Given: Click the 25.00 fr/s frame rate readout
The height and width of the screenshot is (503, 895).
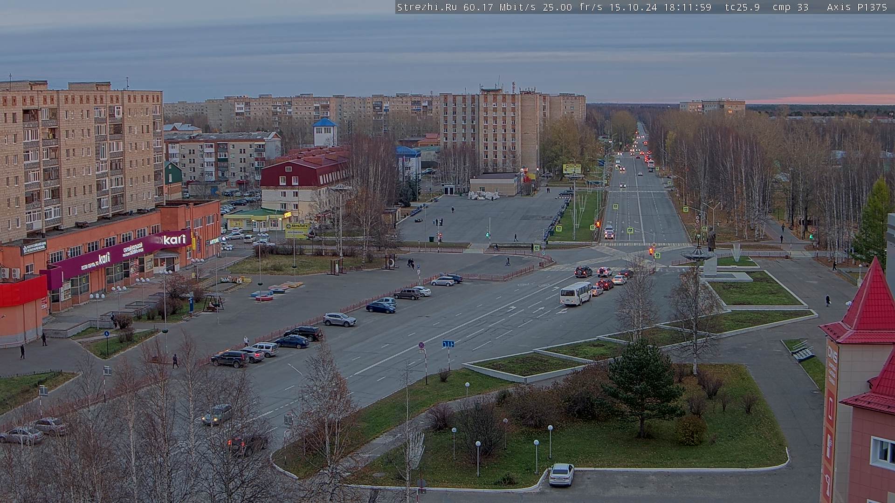Looking at the screenshot, I should (573, 7).
